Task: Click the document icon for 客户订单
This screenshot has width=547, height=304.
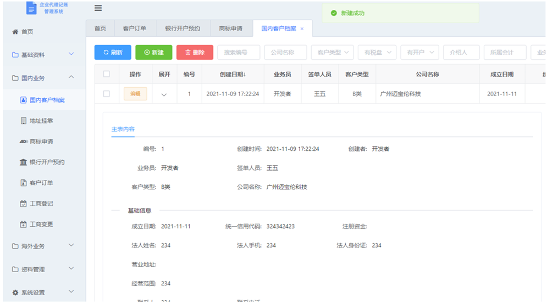Action: [24, 183]
